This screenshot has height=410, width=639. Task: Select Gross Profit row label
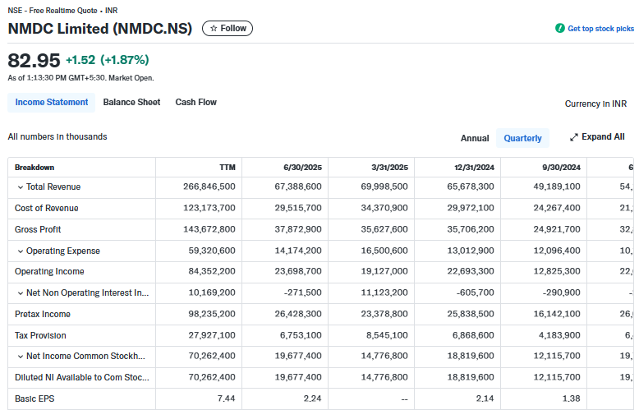38,229
